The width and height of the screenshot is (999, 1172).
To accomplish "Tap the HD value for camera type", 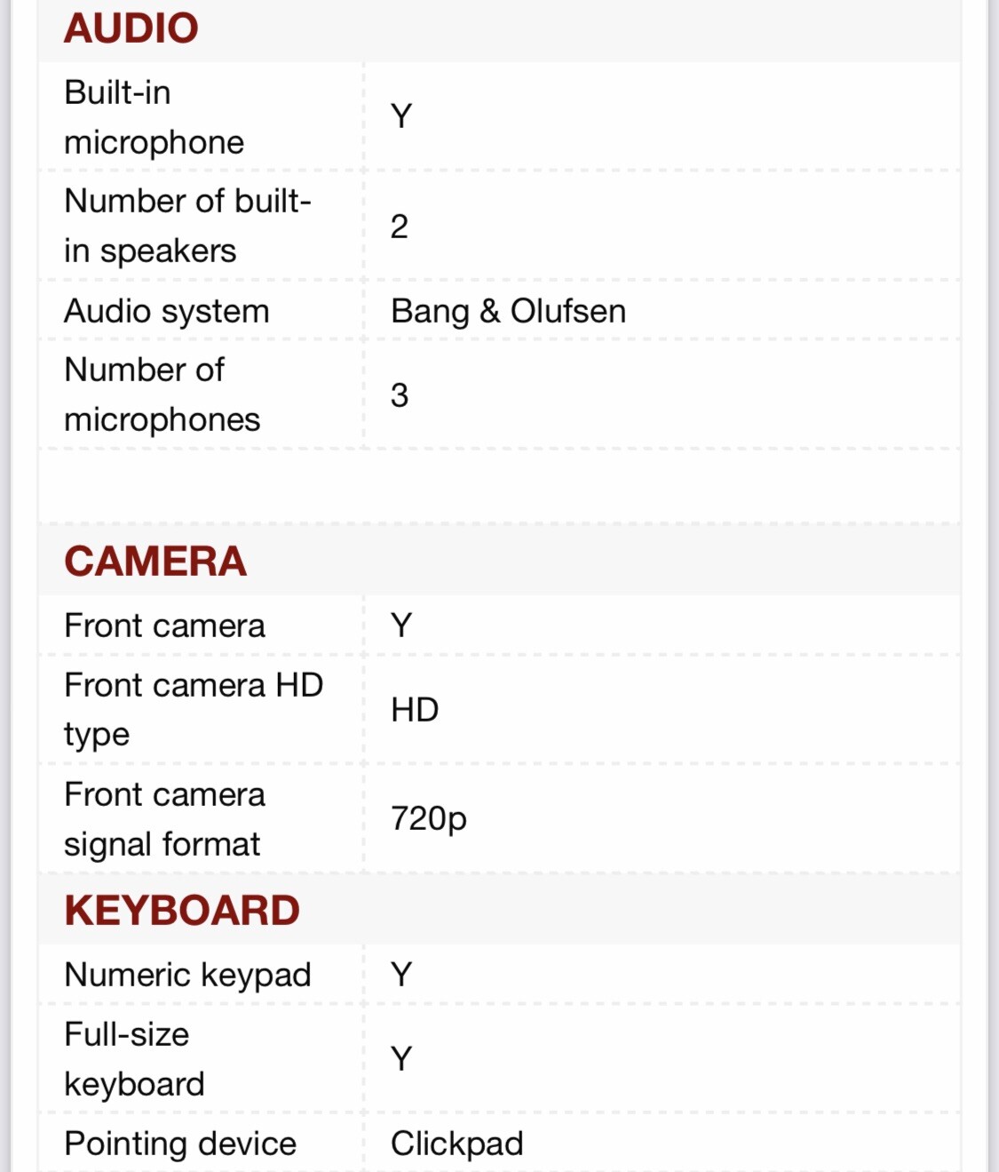I will [x=415, y=710].
